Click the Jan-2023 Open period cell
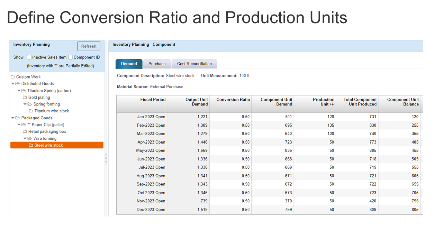The width and height of the screenshot is (443, 249). click(142, 117)
